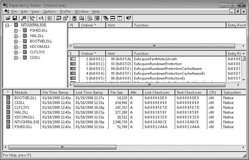249x160 pixels.
Task: Click the context Help arrow-question icon
Action: (128, 18)
